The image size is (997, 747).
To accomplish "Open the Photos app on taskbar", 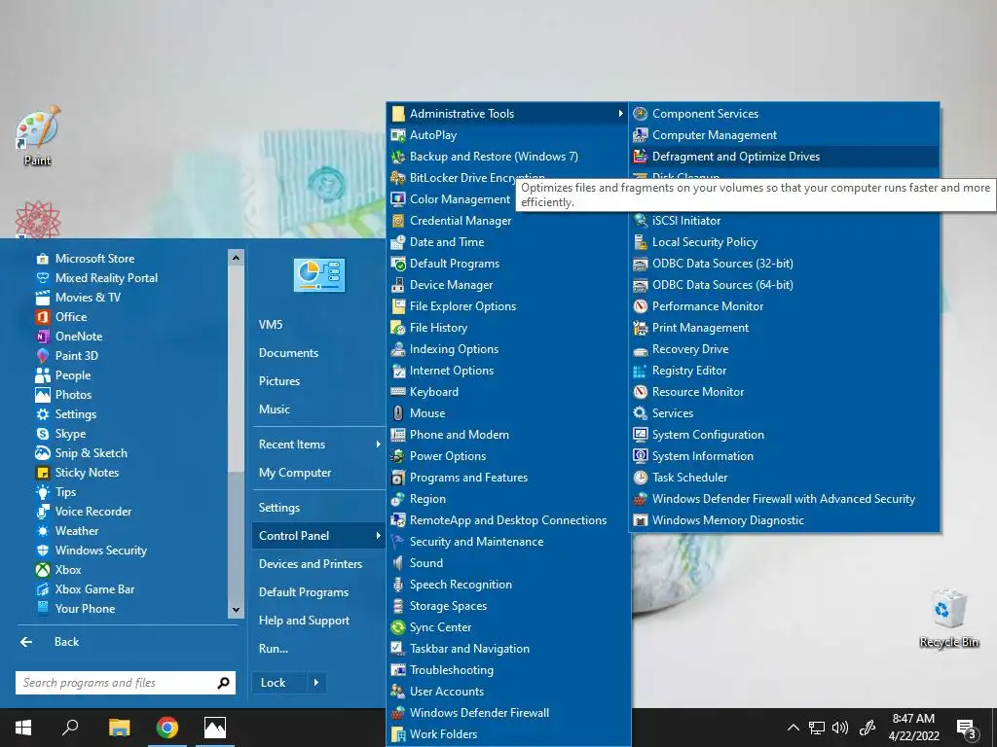I will 215,728.
